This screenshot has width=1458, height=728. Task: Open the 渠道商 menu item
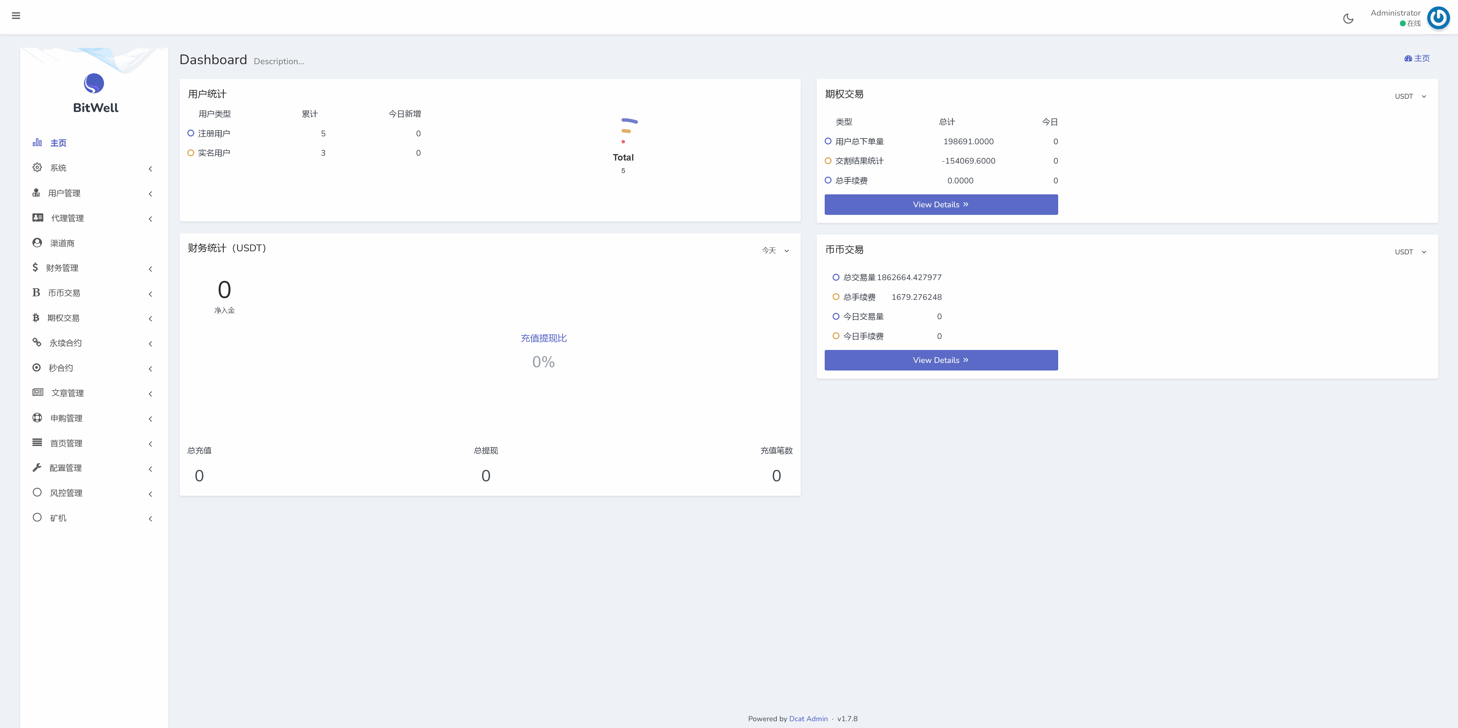click(62, 243)
